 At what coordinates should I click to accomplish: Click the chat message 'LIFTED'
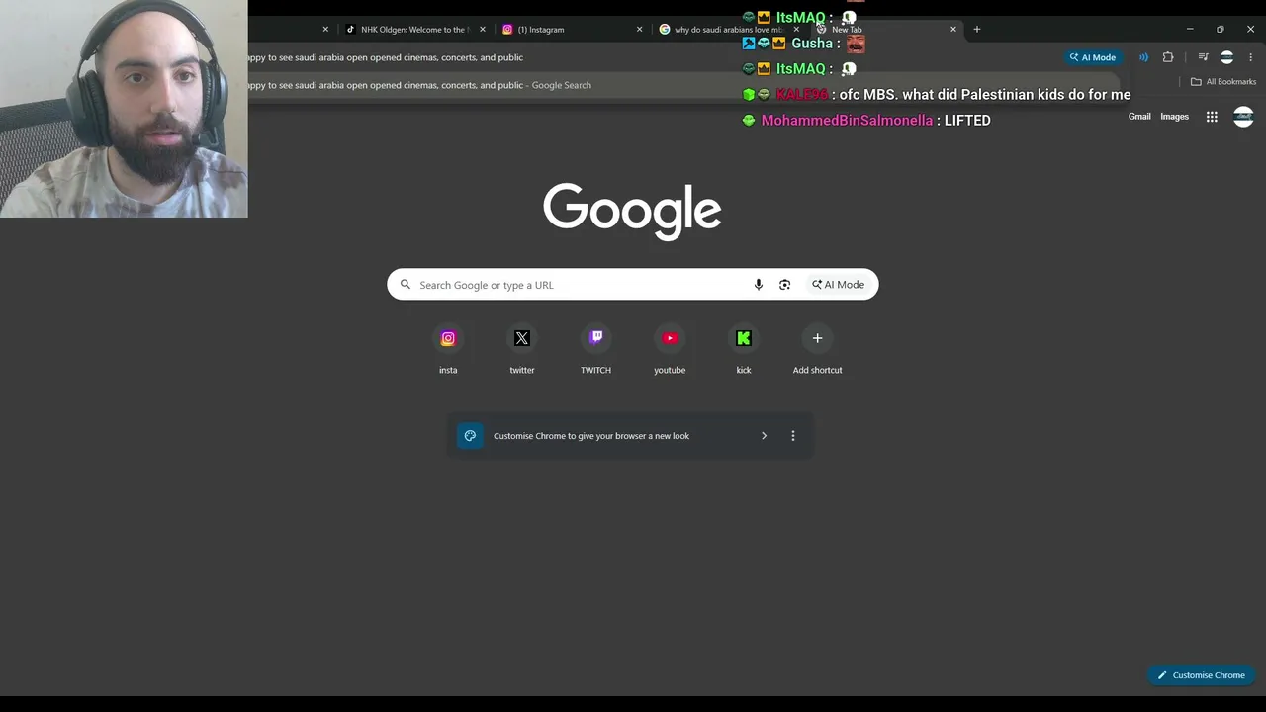click(967, 121)
